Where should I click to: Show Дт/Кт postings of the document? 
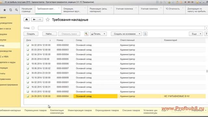click(86, 34)
